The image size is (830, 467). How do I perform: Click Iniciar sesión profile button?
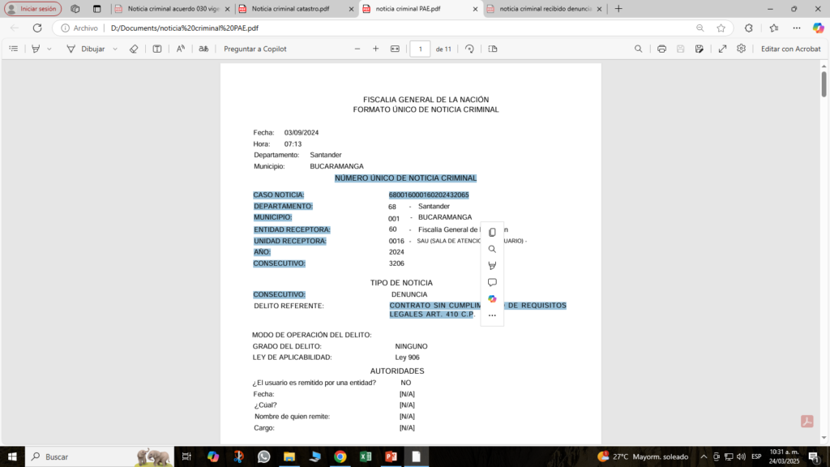coord(32,9)
